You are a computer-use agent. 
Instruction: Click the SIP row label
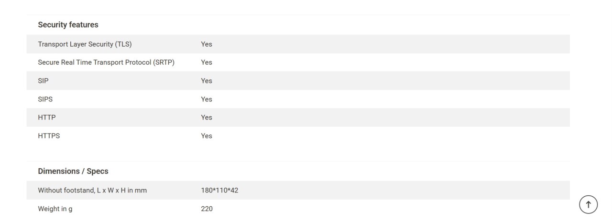43,81
